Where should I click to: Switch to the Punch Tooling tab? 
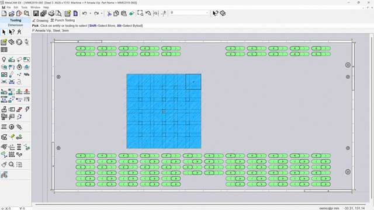pos(63,20)
